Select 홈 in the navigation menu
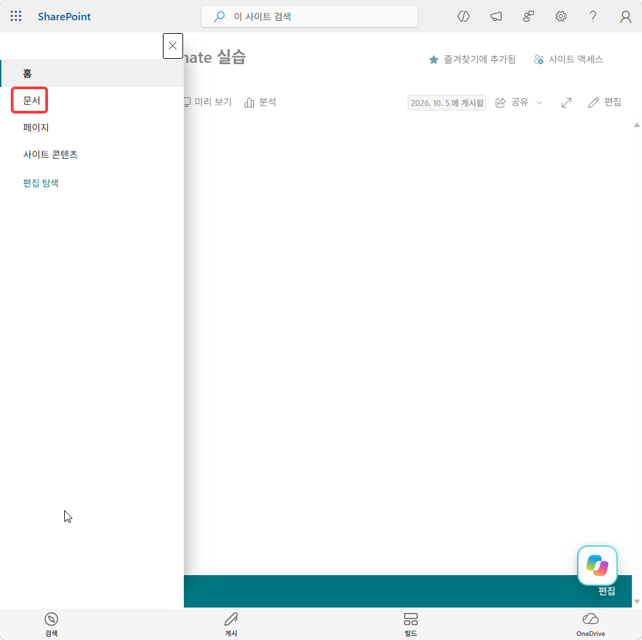This screenshot has height=640, width=642. point(92,73)
